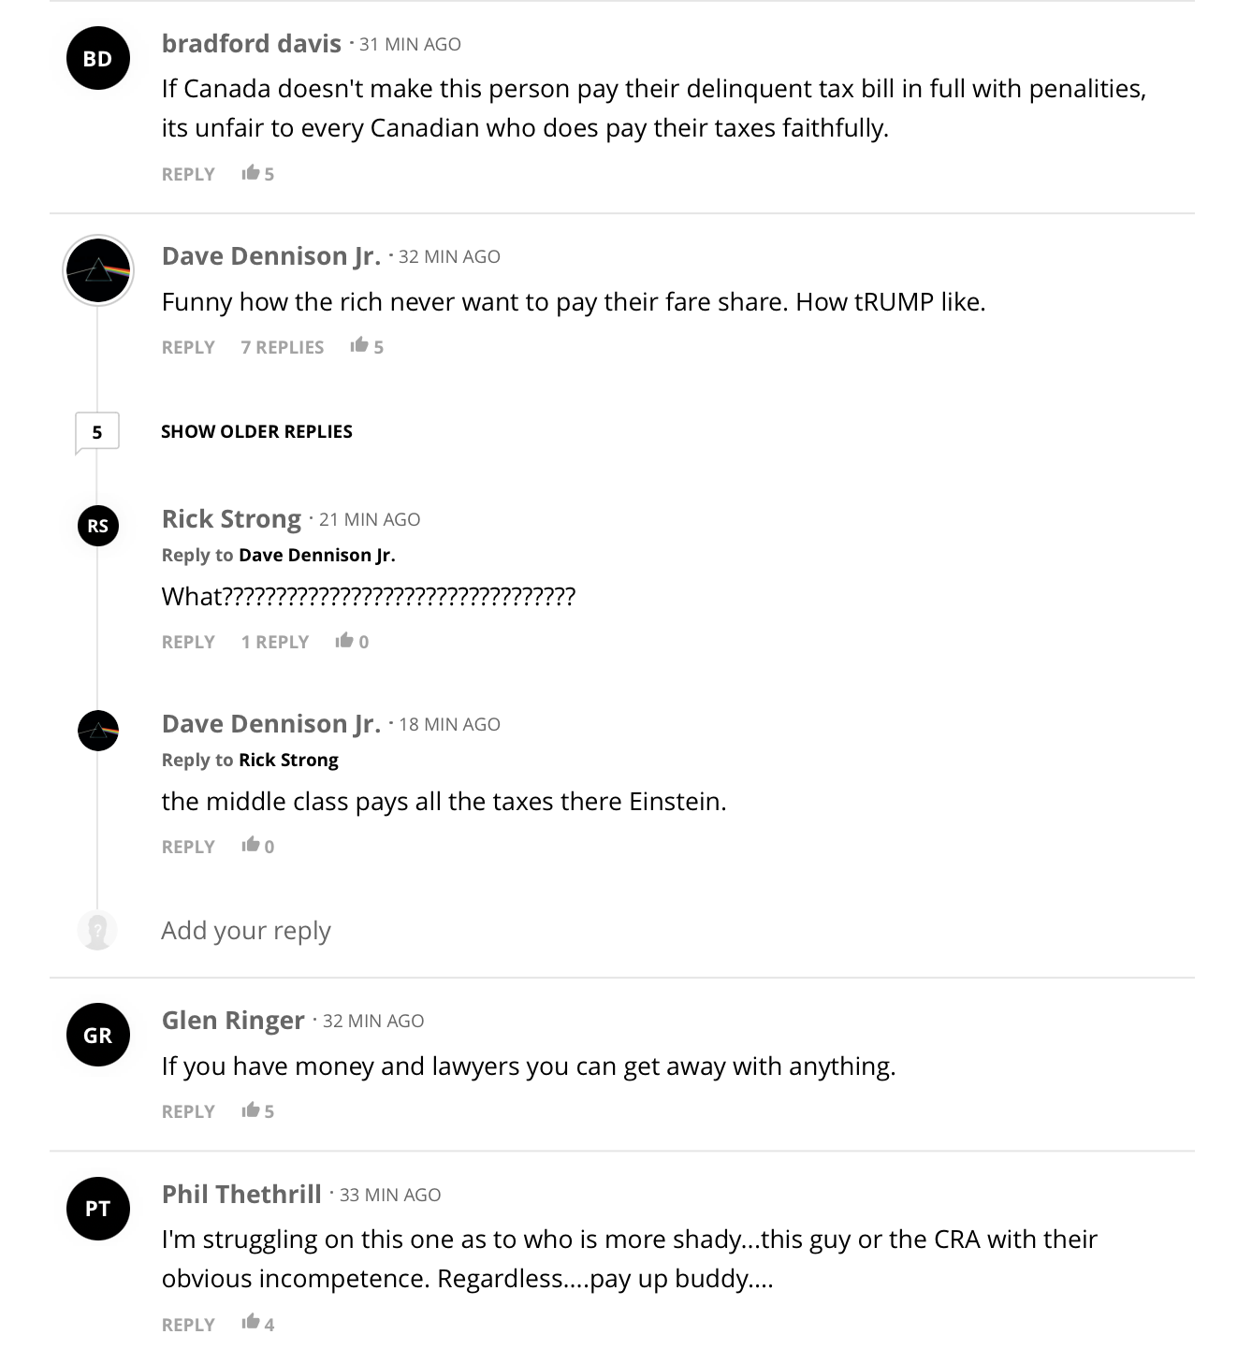Reply to bradford davis's comment

tap(188, 174)
